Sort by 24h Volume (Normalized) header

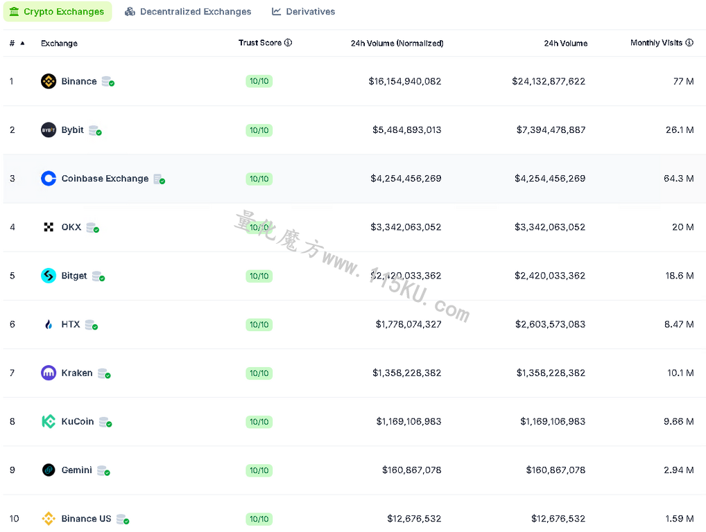coord(397,43)
